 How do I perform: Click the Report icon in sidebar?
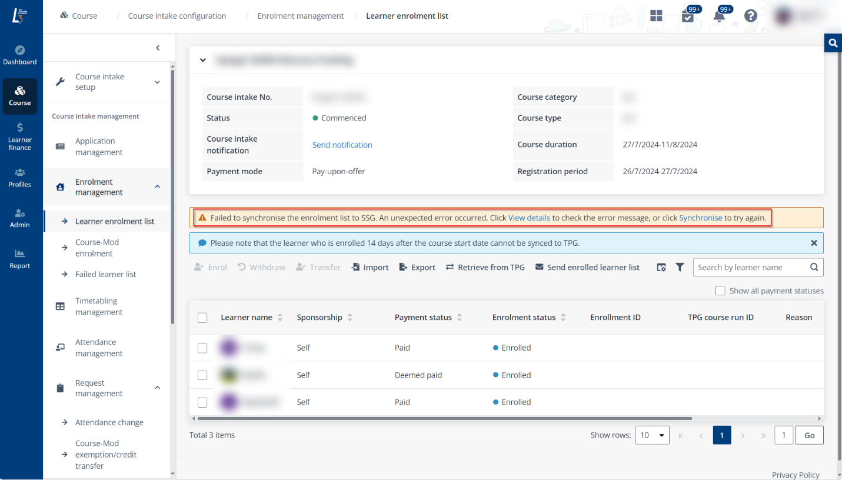(x=19, y=259)
